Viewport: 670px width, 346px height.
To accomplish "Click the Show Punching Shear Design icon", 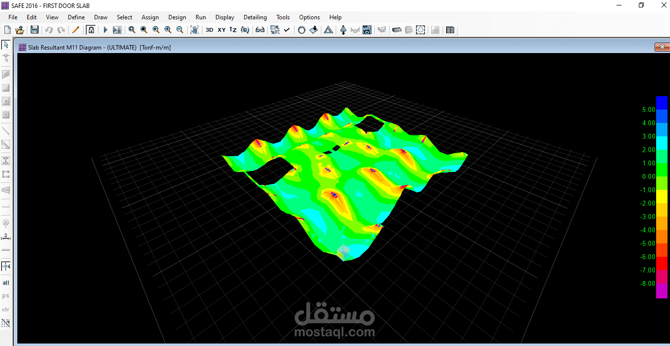I will 420,30.
